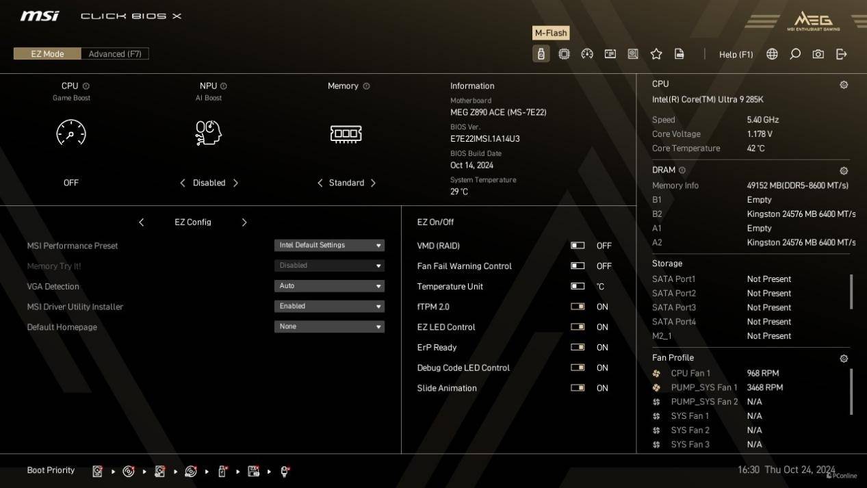
Task: Click left chevron beside Memory Standard
Action: point(320,183)
